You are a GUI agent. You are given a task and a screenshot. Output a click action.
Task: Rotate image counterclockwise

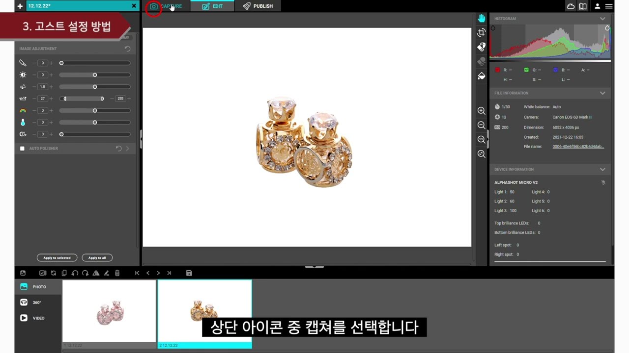[75, 273]
